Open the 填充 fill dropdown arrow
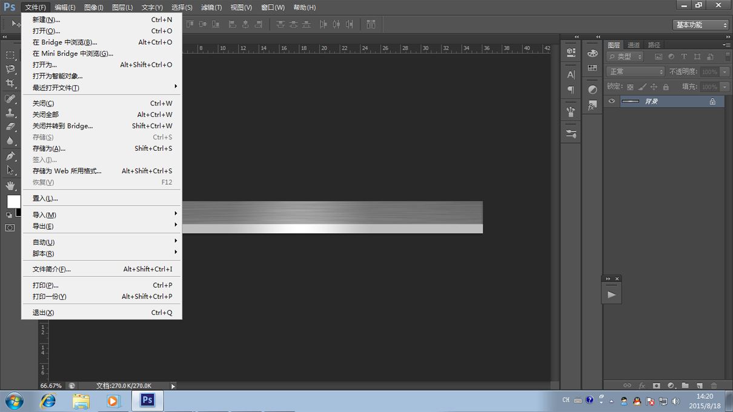733x412 pixels. pos(725,87)
